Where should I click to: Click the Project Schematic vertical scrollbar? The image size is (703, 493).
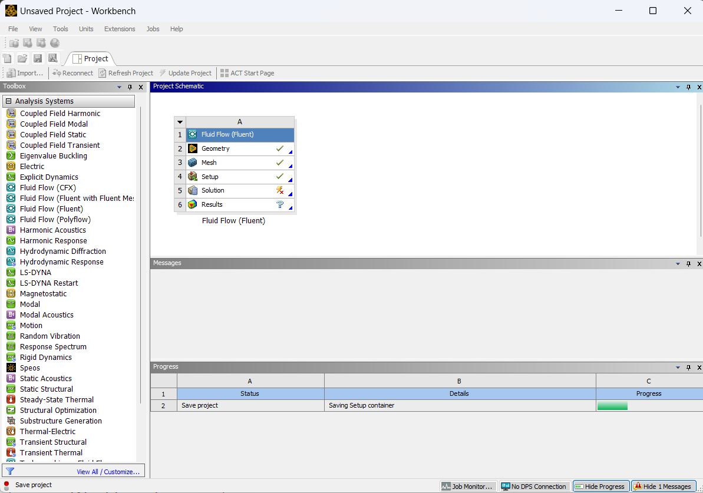[700, 170]
